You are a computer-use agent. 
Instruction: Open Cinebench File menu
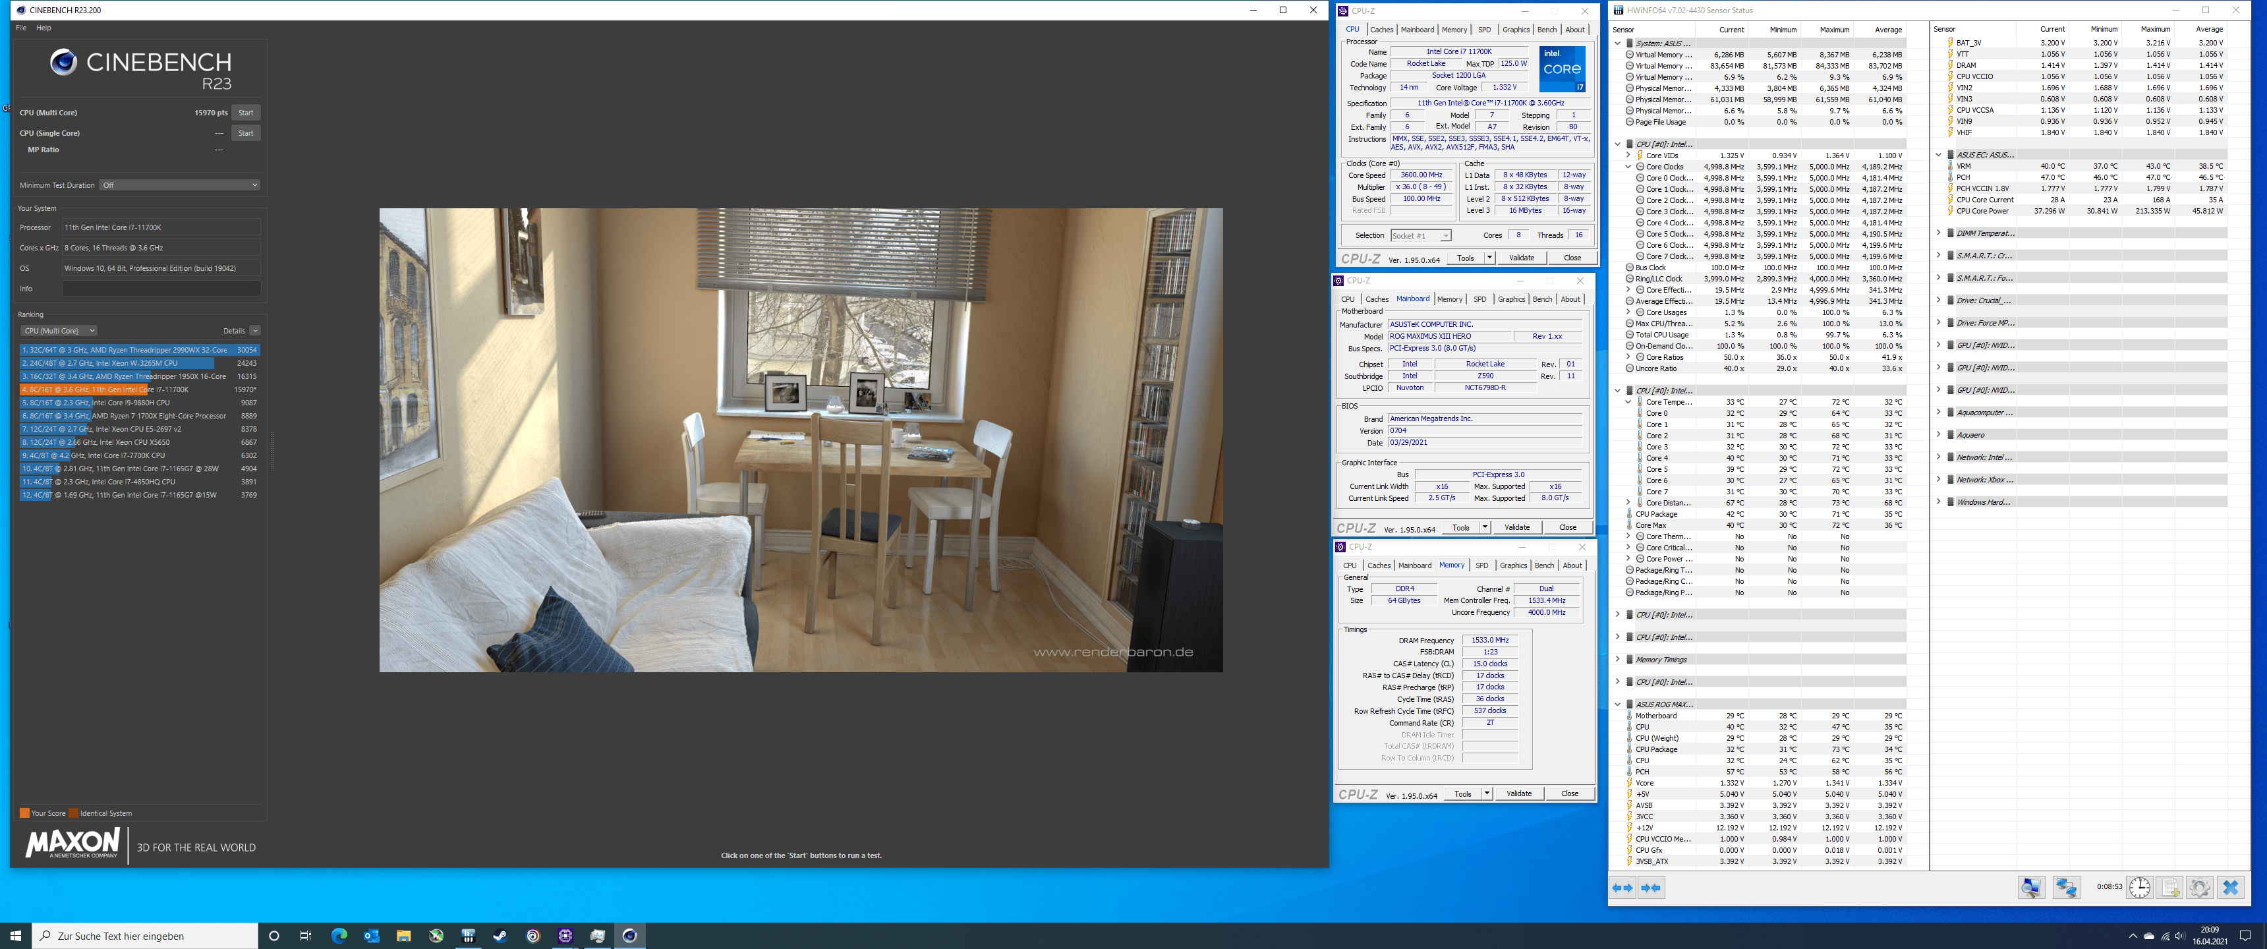(x=21, y=28)
